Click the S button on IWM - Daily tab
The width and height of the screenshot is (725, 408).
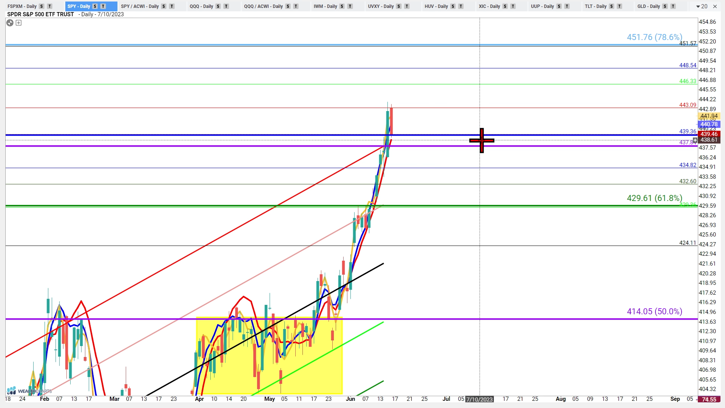coord(342,6)
